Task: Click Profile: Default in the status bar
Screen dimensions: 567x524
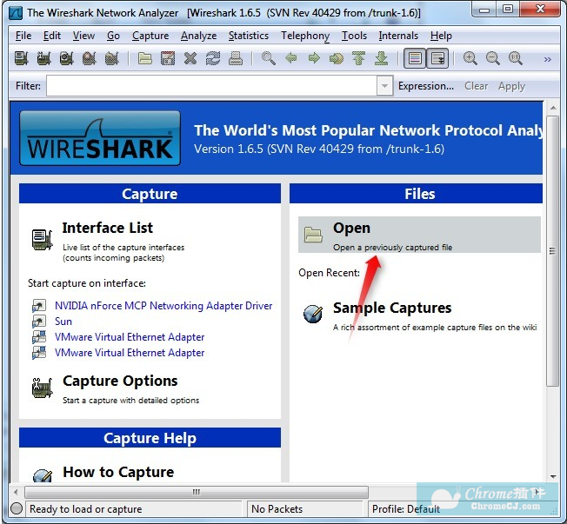Action: (x=406, y=509)
